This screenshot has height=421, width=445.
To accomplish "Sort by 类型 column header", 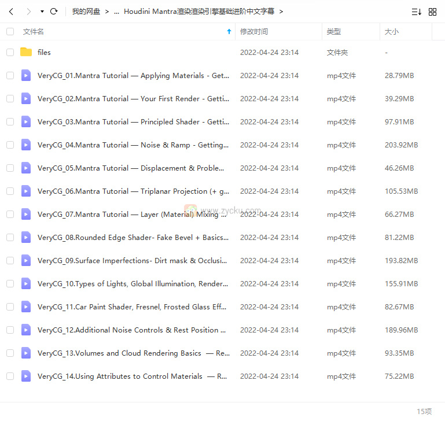I will 333,32.
